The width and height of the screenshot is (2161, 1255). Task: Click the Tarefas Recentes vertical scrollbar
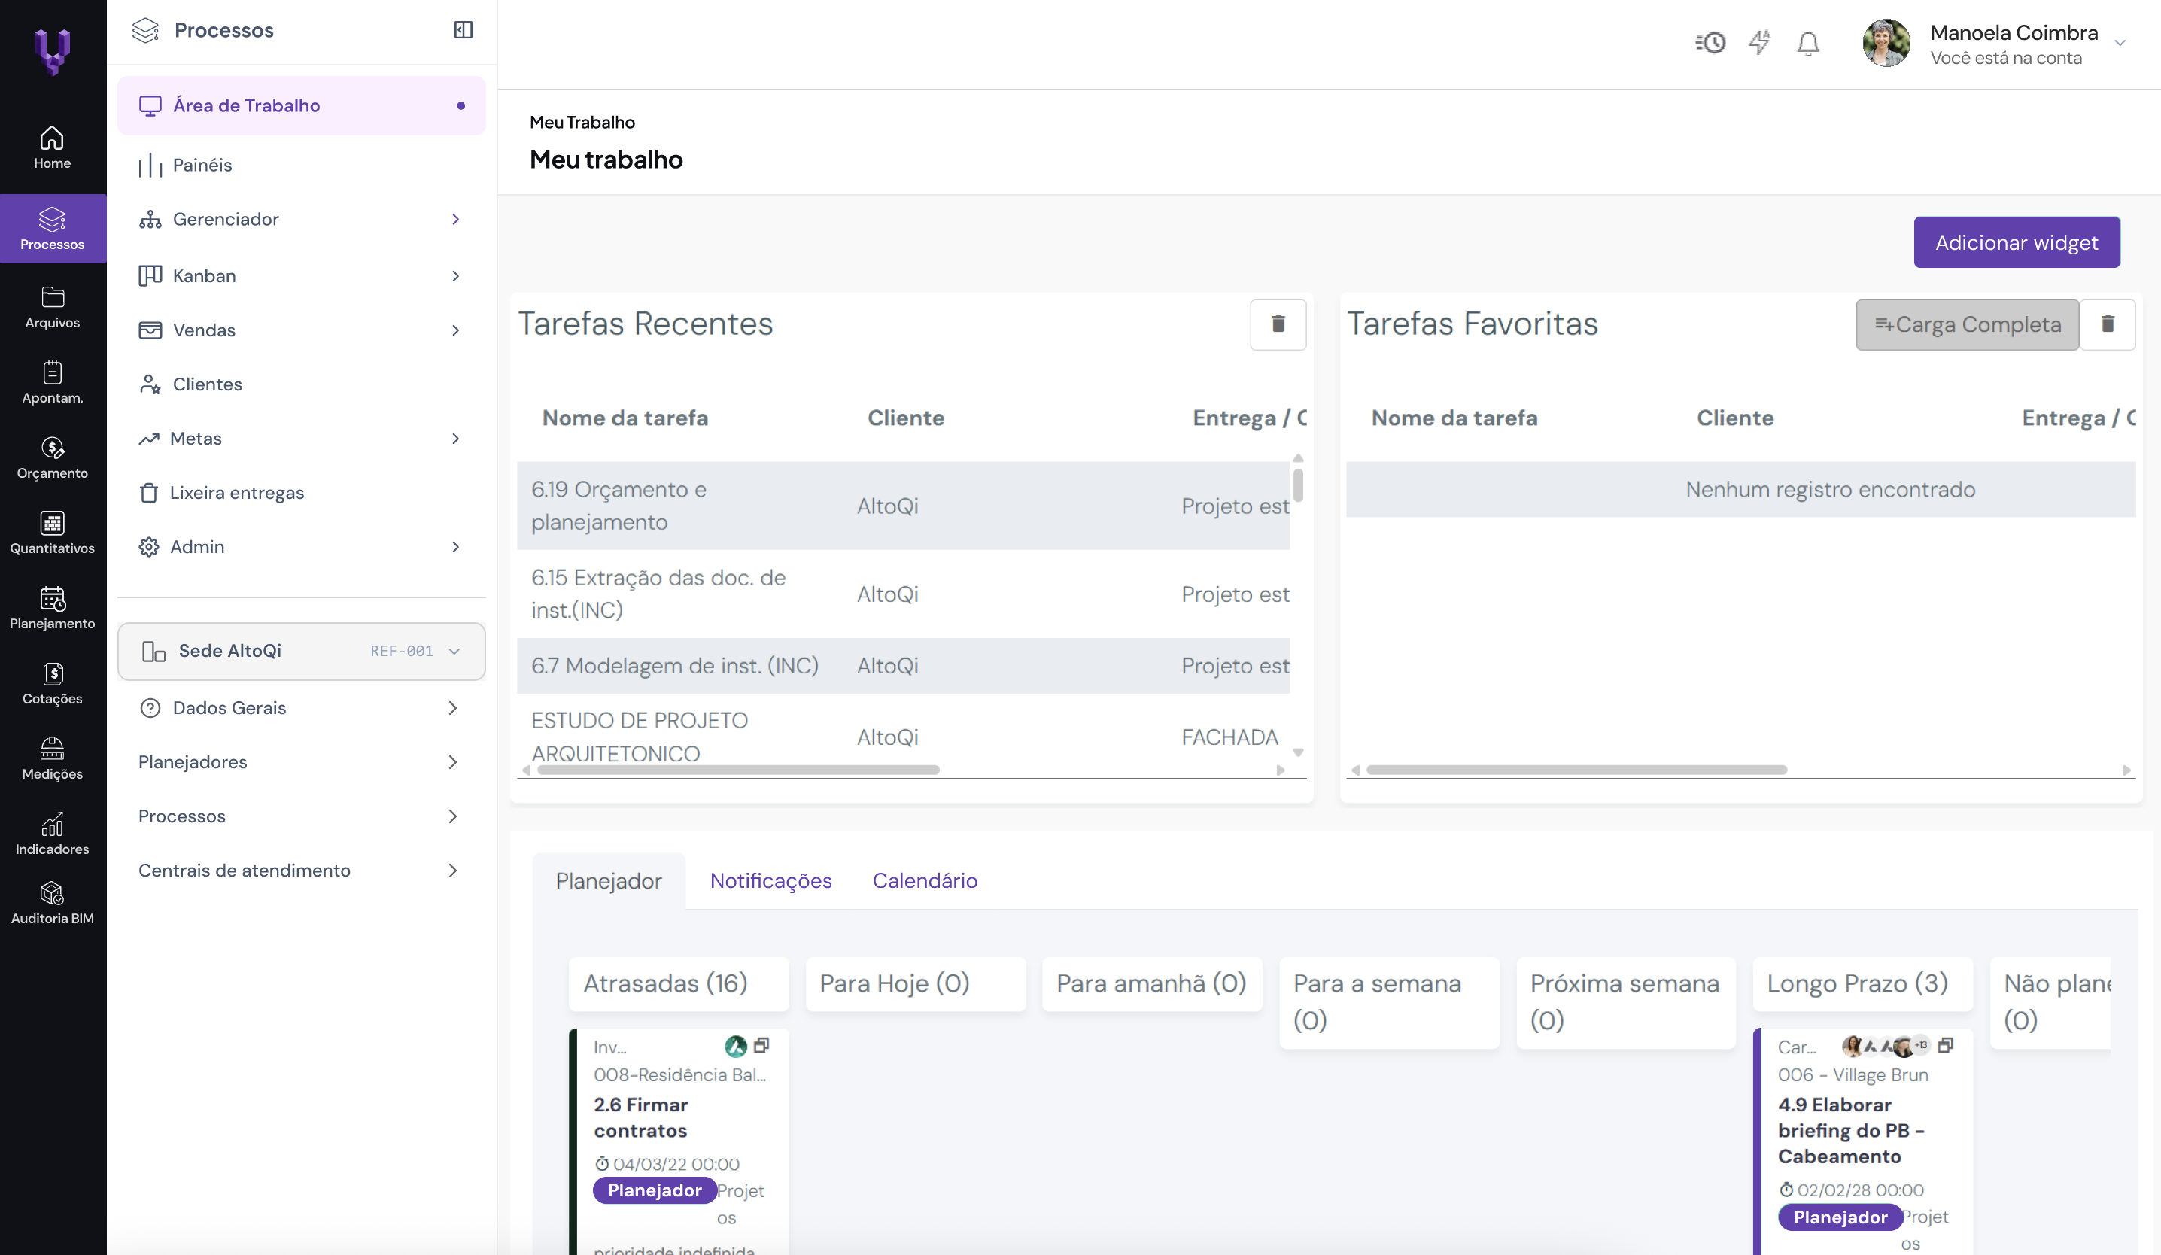pos(1298,485)
